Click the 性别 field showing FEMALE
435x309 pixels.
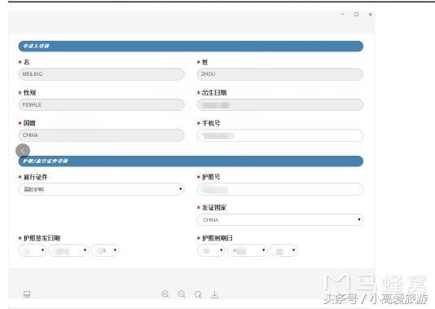click(102, 104)
